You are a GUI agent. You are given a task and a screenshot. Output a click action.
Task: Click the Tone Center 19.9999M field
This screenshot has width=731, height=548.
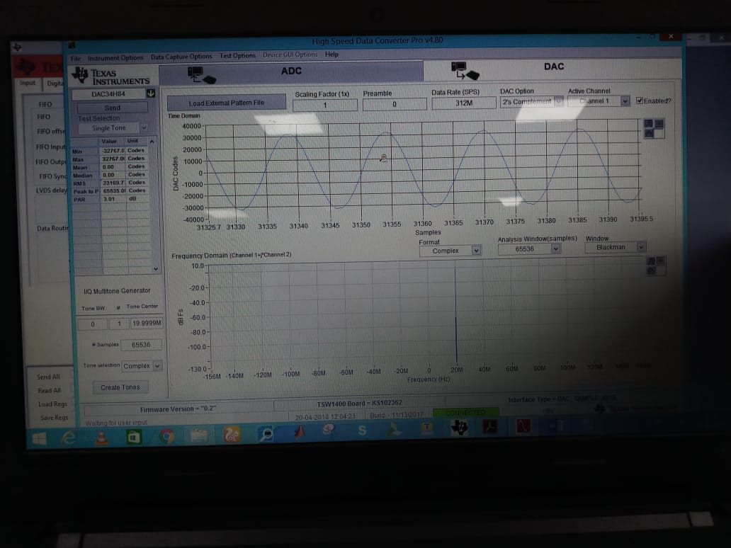147,324
